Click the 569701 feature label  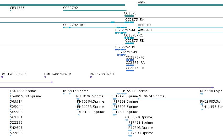pos(16,117)
